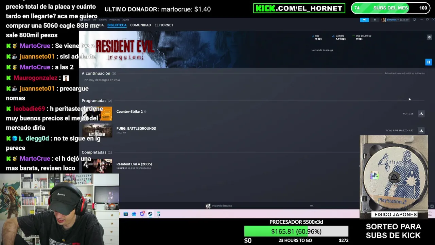The height and width of the screenshot is (245, 435).
Task: Click Maurogonzalez username in chat
Action: tap(35, 78)
